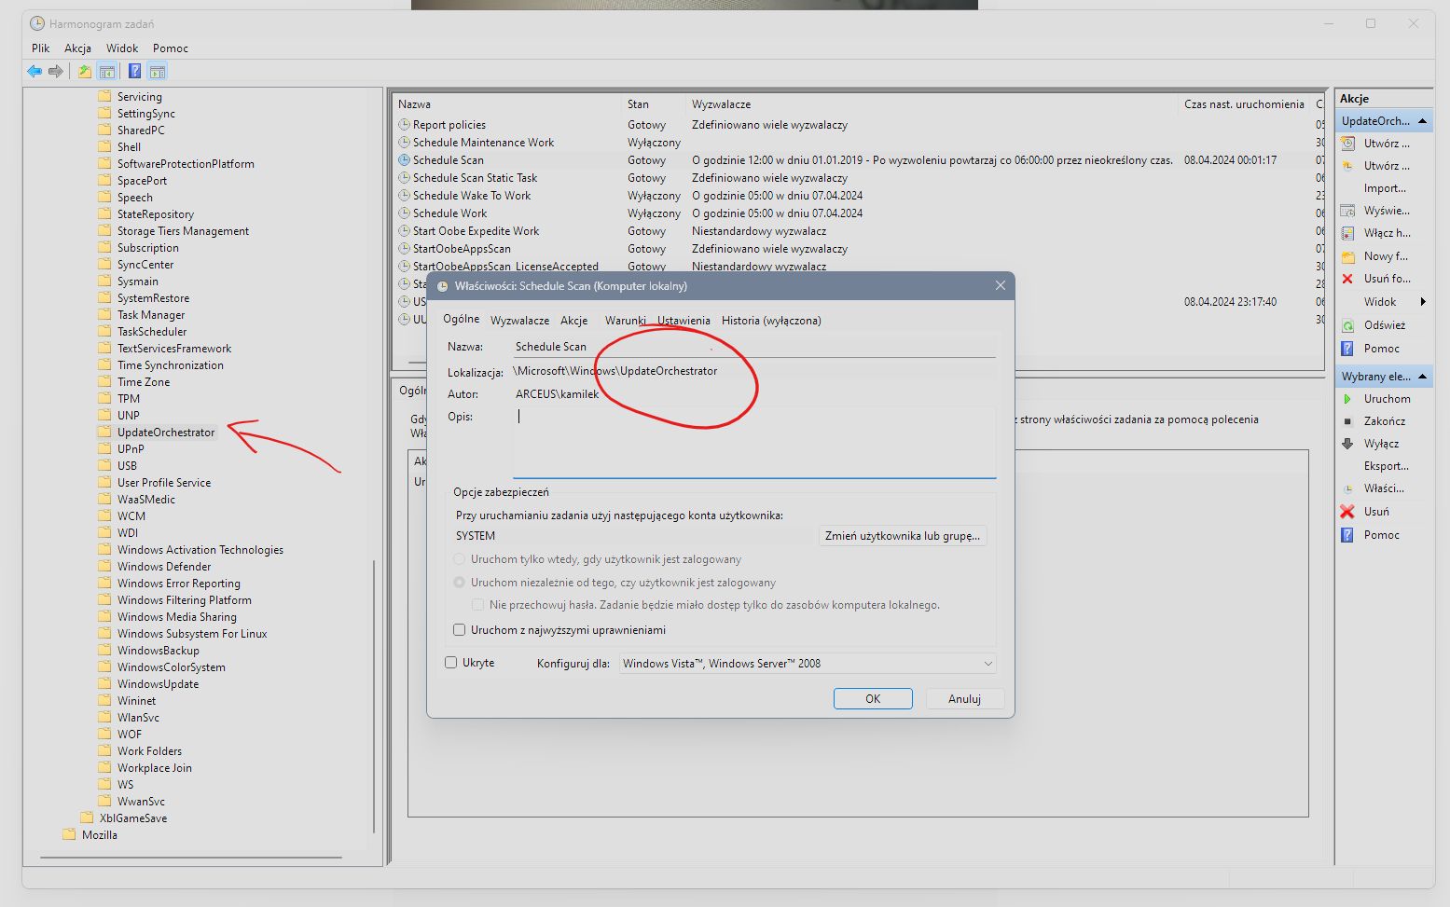The image size is (1450, 907).
Task: Select the Schedule Scan Static Task row
Action: (x=475, y=178)
